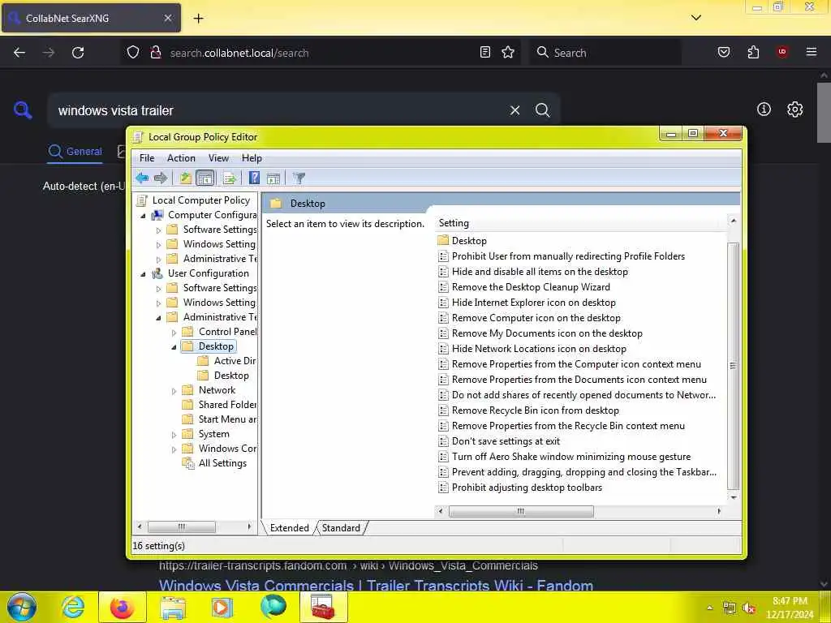This screenshot has width=831, height=623.
Task: Open the Desktop folder in settings list
Action: [462, 240]
